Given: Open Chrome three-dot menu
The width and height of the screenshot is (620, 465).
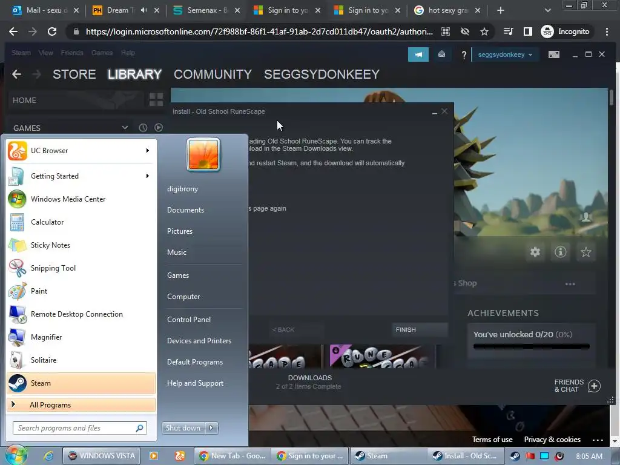Looking at the screenshot, I should (607, 31).
